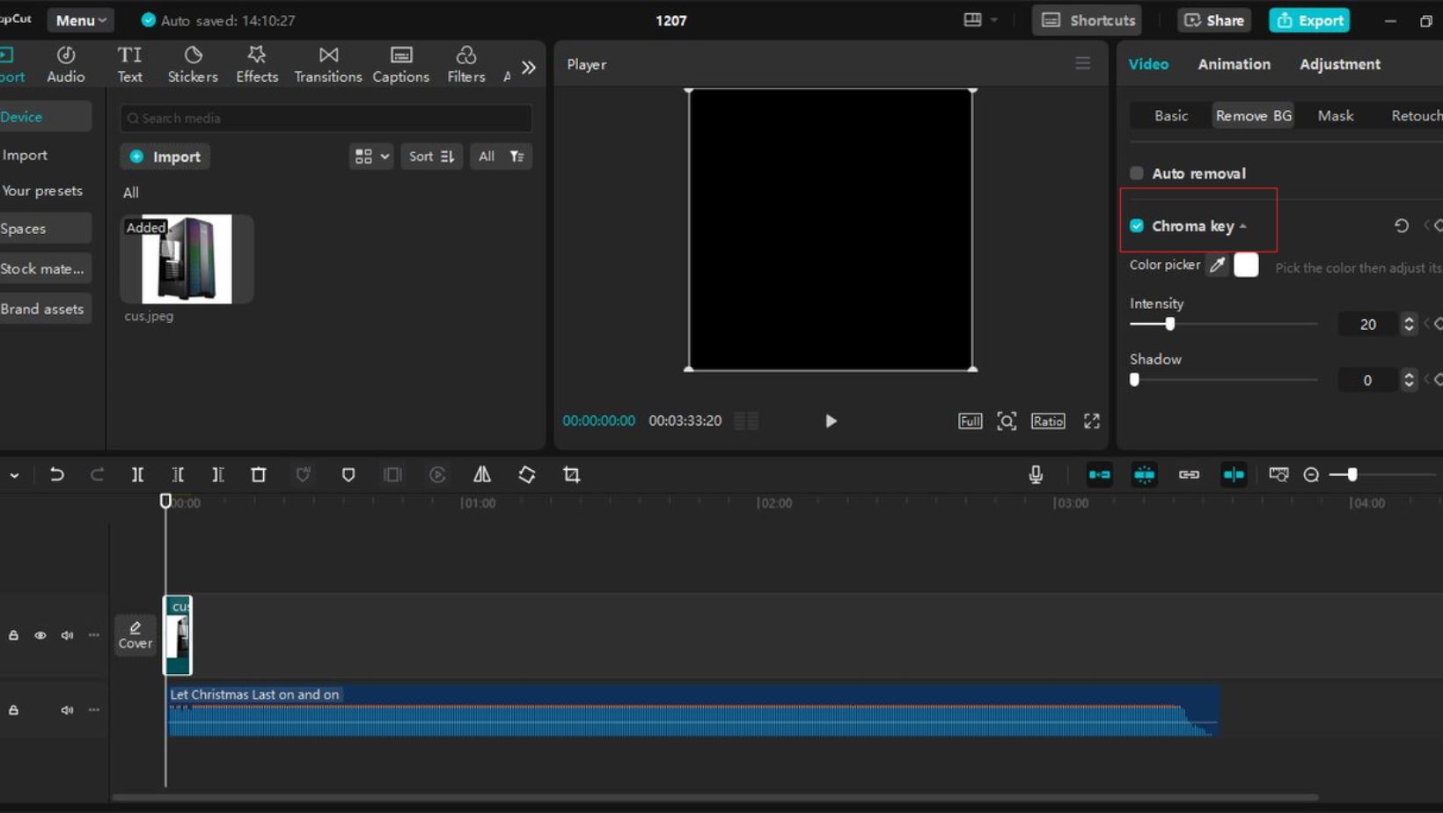Play the video preview
This screenshot has width=1443, height=813.
831,421
